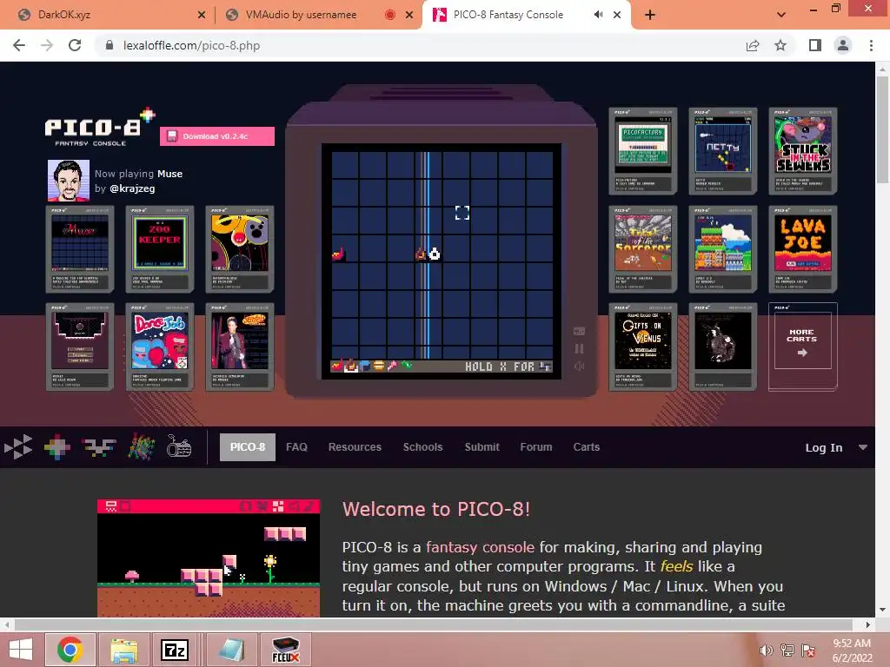Click the vertical page scrollbar
The image size is (890, 667).
(x=882, y=130)
